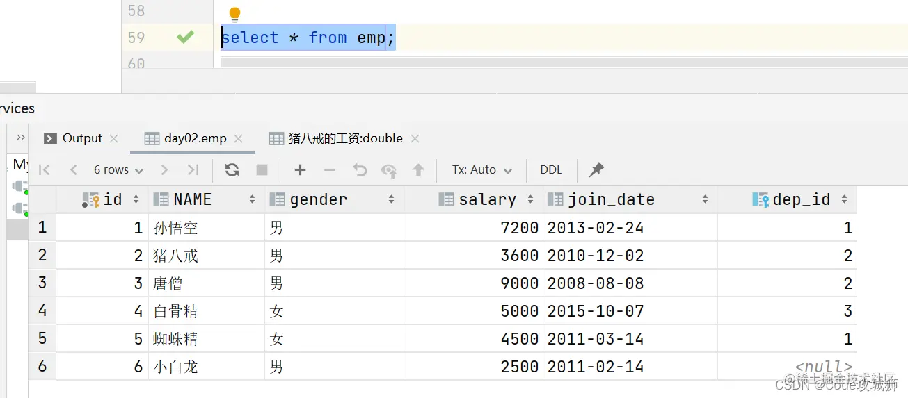Click the yellow lightbulb intention icon
The height and width of the screenshot is (398, 908).
pyautogui.click(x=234, y=14)
